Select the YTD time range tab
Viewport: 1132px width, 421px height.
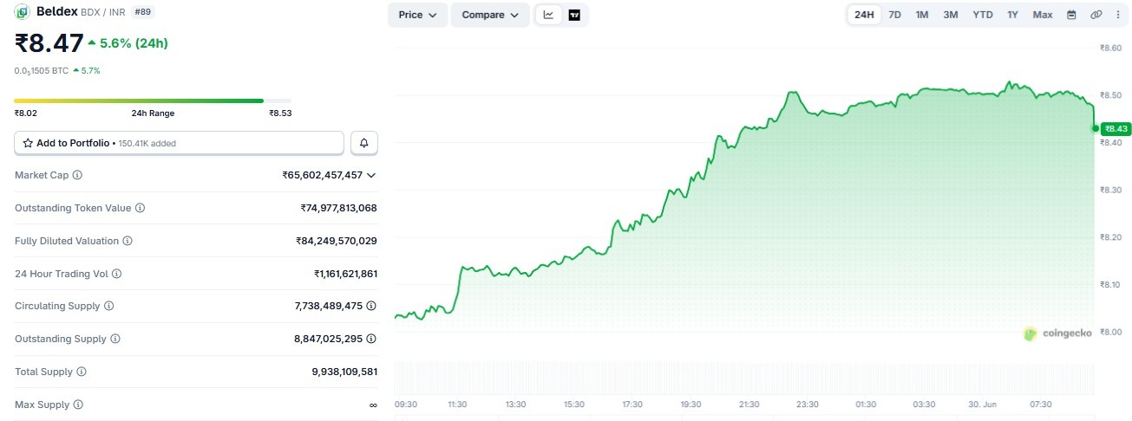(x=983, y=15)
